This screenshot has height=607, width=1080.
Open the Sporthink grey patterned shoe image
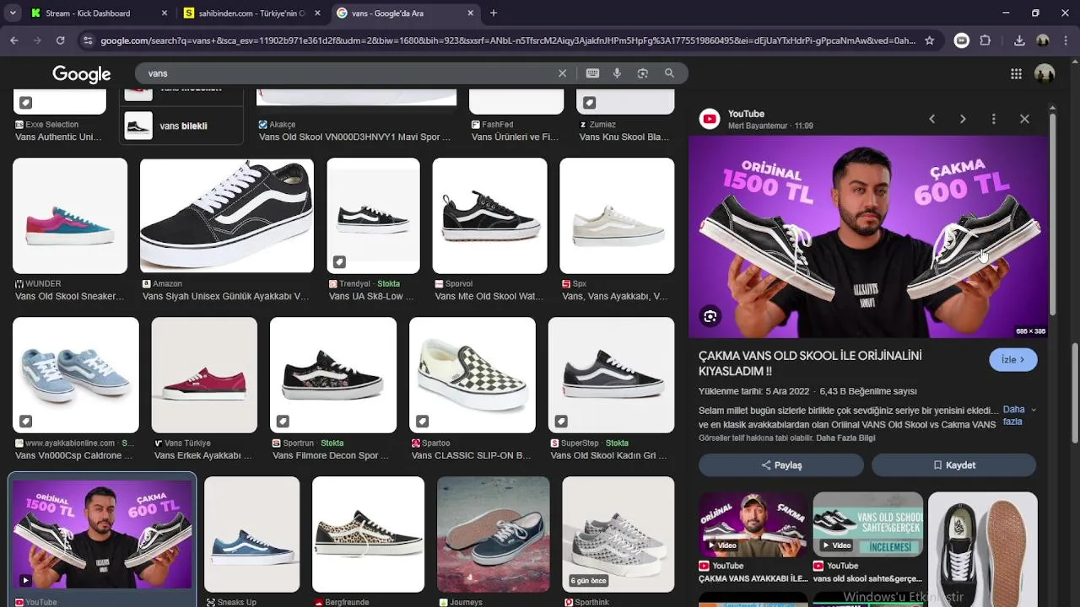coord(618,534)
